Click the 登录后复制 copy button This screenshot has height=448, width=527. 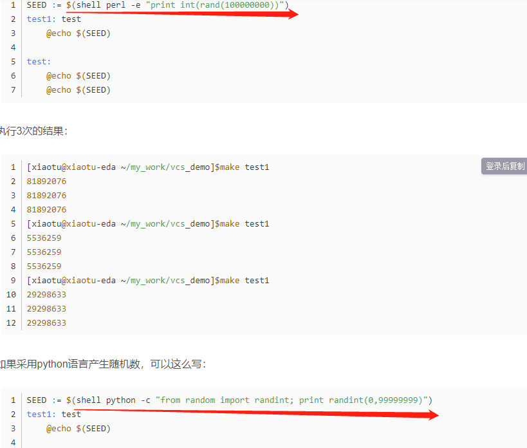504,166
